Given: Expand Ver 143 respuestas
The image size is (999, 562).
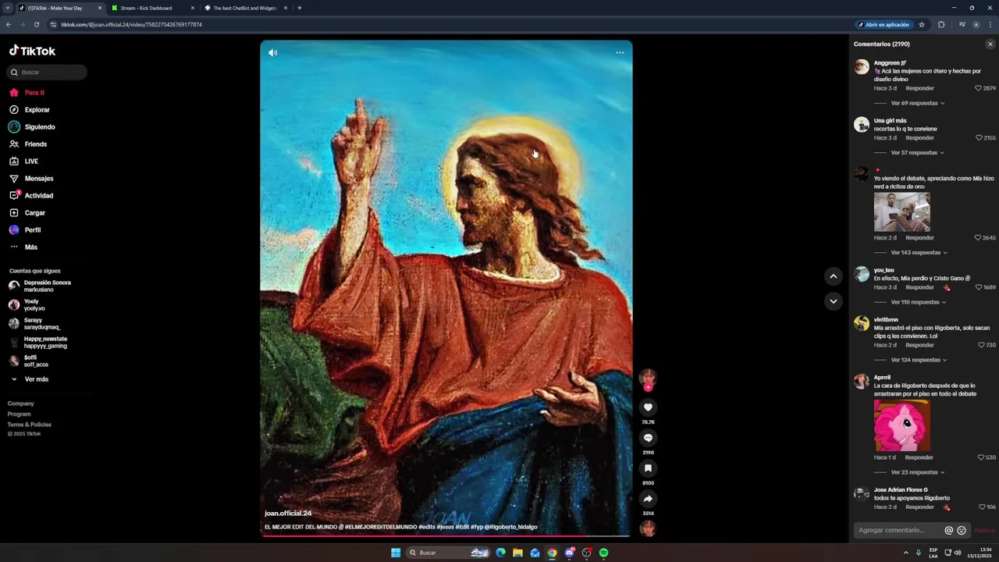Looking at the screenshot, I should tap(919, 253).
